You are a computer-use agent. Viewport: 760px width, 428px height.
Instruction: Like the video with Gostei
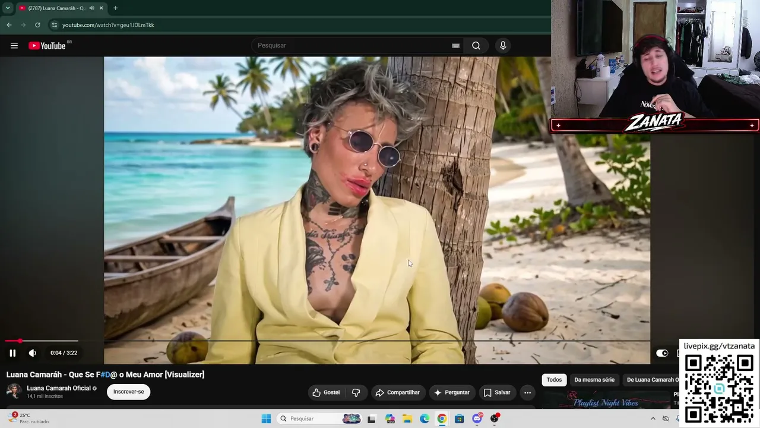click(x=326, y=392)
